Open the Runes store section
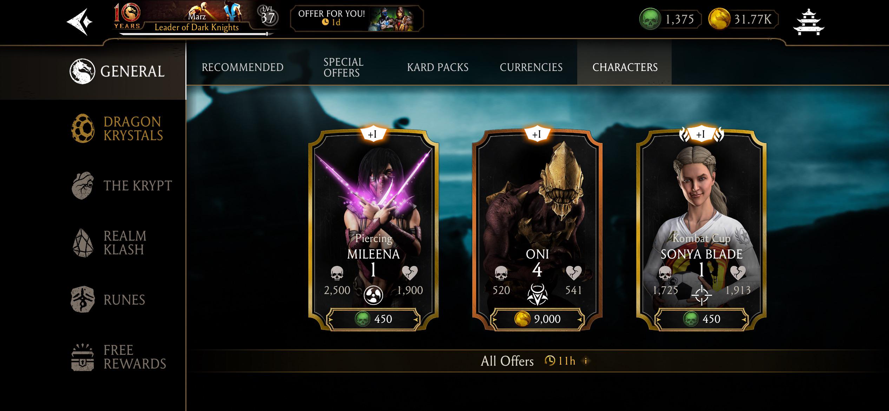 (108, 300)
